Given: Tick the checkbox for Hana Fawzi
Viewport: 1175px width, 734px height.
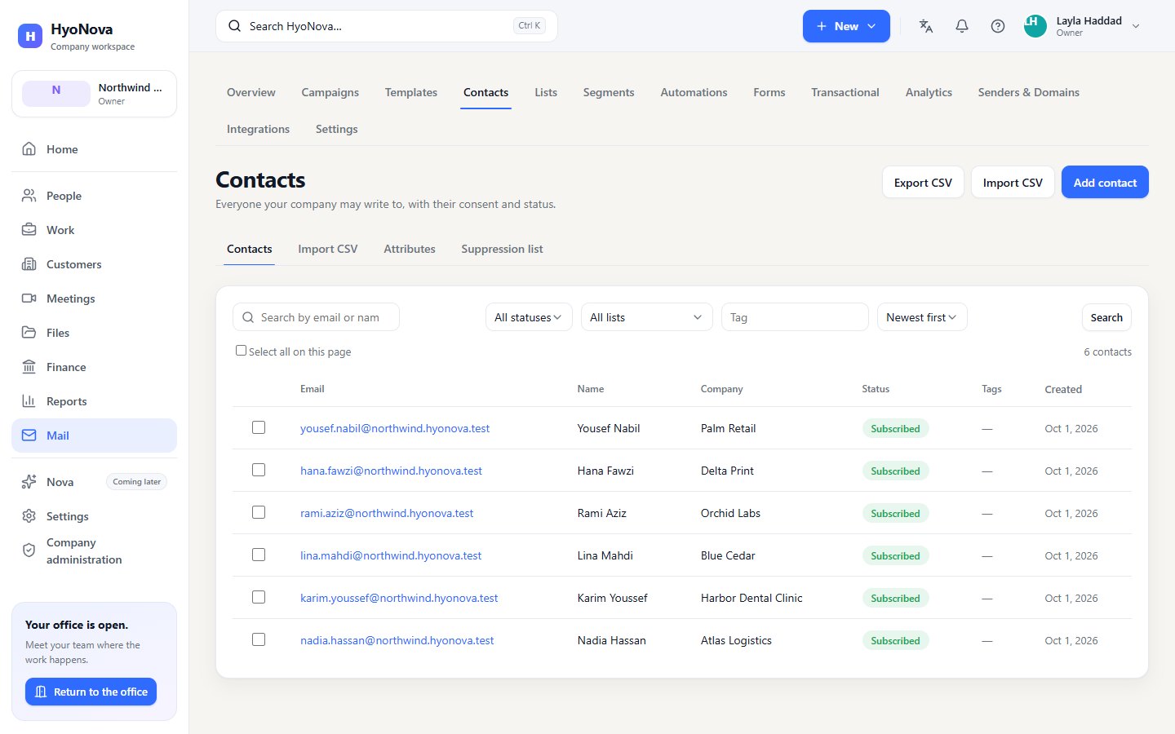Looking at the screenshot, I should tap(259, 470).
